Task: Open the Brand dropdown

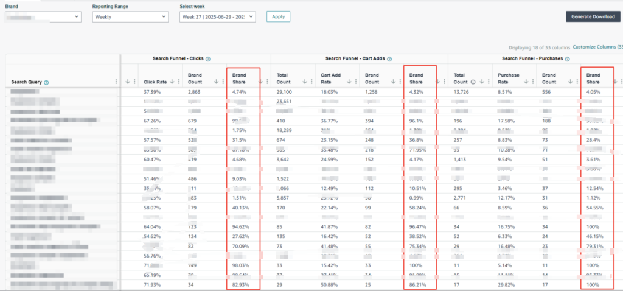Action: tap(43, 17)
